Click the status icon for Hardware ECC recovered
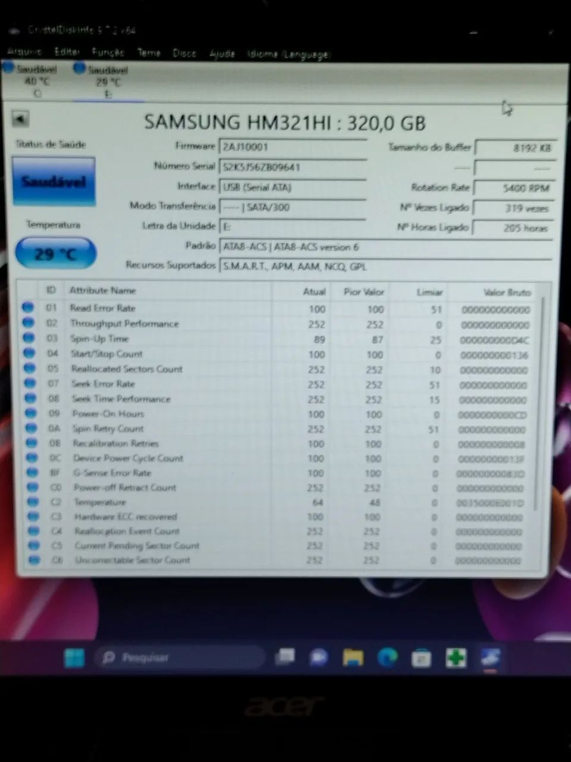The image size is (571, 762). [34, 516]
